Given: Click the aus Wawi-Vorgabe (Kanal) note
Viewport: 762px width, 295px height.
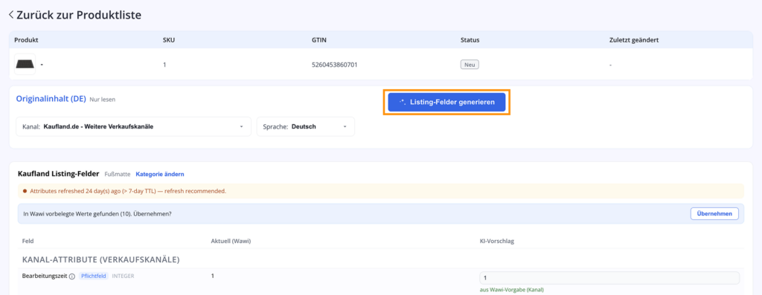Looking at the screenshot, I should 511,290.
